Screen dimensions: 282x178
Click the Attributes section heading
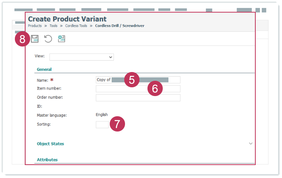(x=47, y=160)
